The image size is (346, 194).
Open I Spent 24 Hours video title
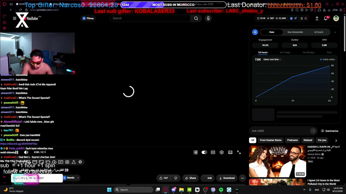[x=324, y=182]
